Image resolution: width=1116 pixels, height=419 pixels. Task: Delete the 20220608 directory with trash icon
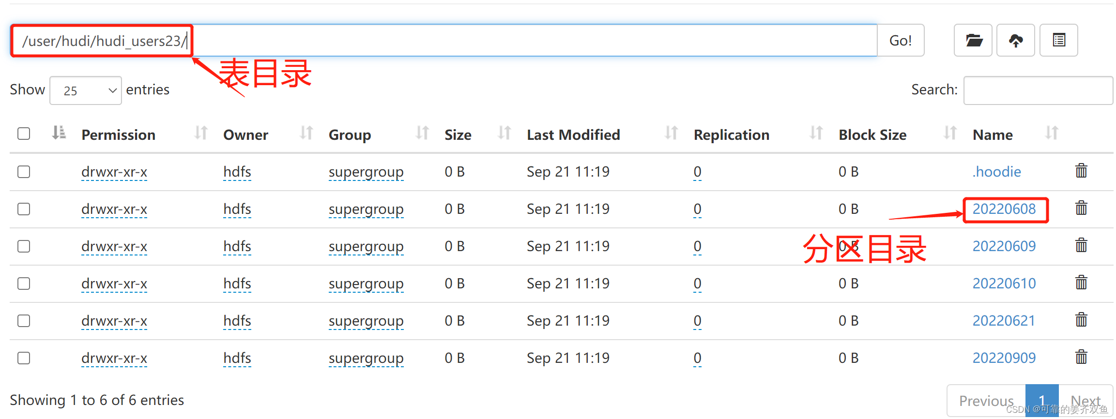tap(1081, 209)
